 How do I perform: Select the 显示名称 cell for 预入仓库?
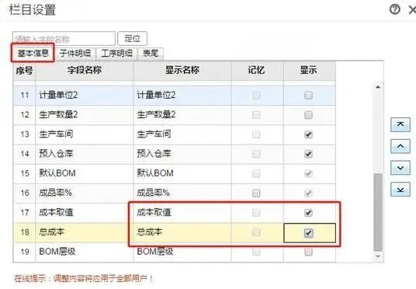tap(182, 154)
